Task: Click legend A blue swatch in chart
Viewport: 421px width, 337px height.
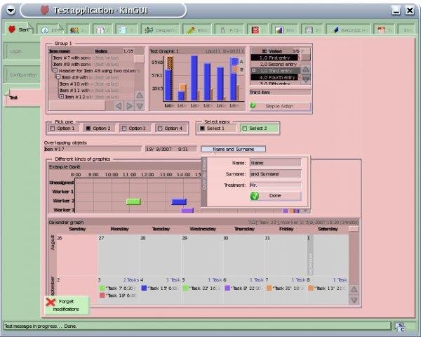Action: 234,61
